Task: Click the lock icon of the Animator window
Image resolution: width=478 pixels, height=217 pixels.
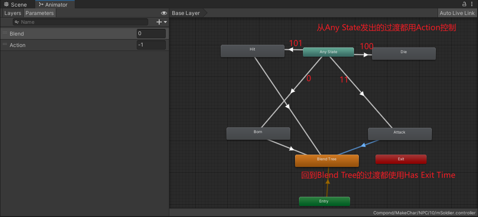Action: pos(464,4)
